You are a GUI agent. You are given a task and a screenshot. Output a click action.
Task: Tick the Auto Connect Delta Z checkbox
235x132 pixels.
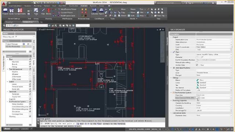click(197, 98)
